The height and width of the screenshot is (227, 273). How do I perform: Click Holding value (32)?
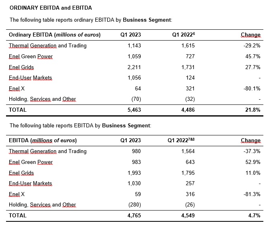tap(190, 99)
